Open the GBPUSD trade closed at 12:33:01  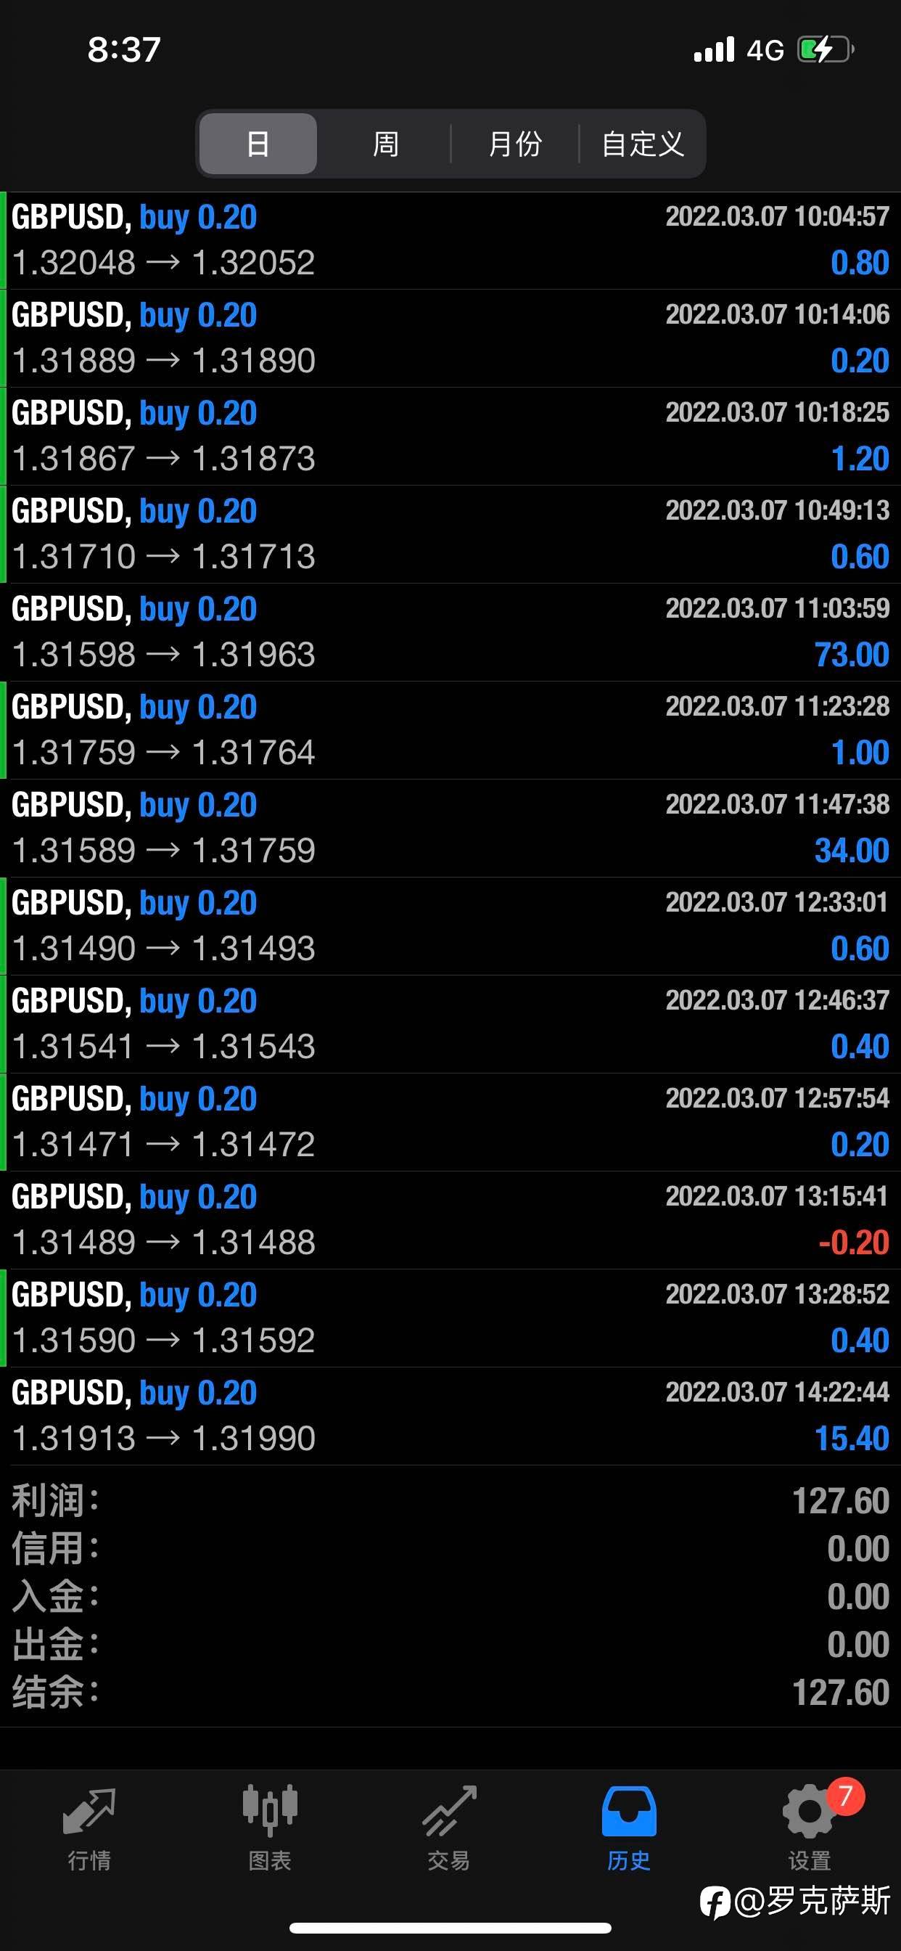click(x=450, y=925)
